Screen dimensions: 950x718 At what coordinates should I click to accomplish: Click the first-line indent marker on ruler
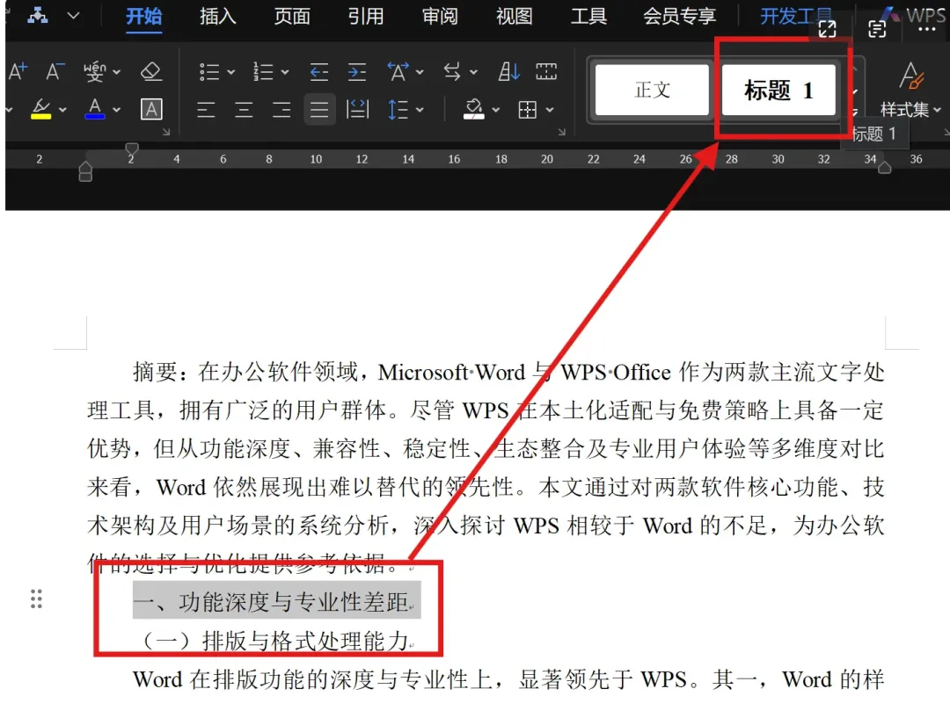[x=131, y=149]
